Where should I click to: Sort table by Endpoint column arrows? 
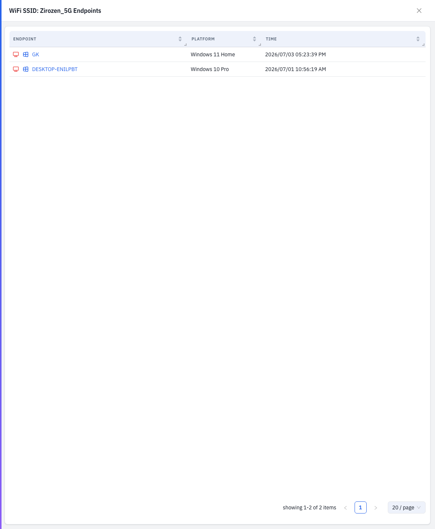click(x=180, y=39)
